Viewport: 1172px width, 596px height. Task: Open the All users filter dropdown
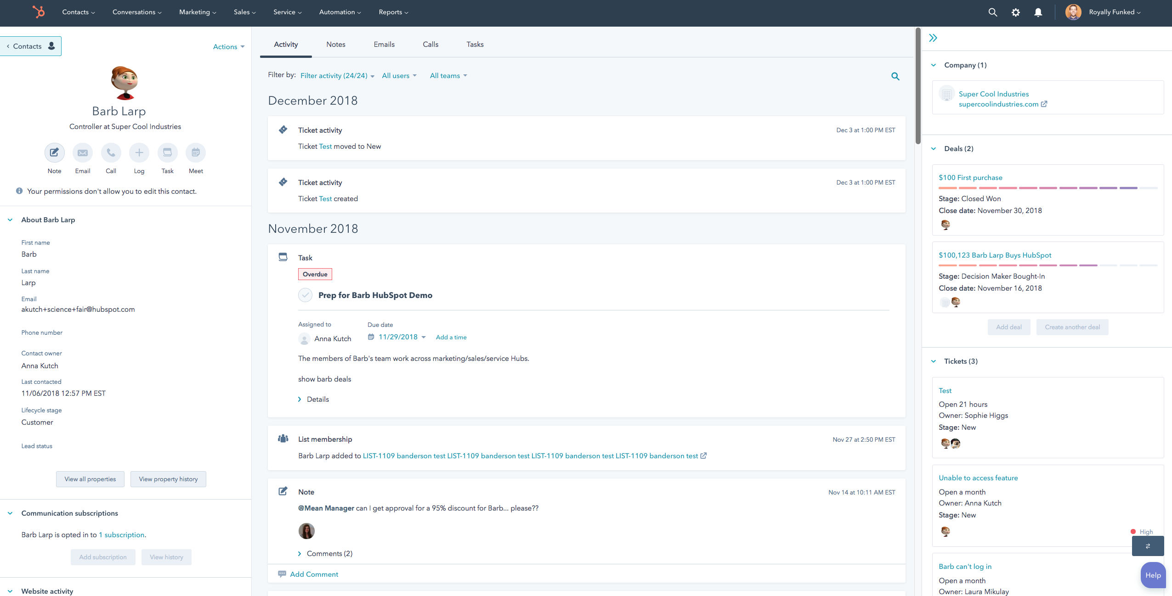[x=399, y=76]
